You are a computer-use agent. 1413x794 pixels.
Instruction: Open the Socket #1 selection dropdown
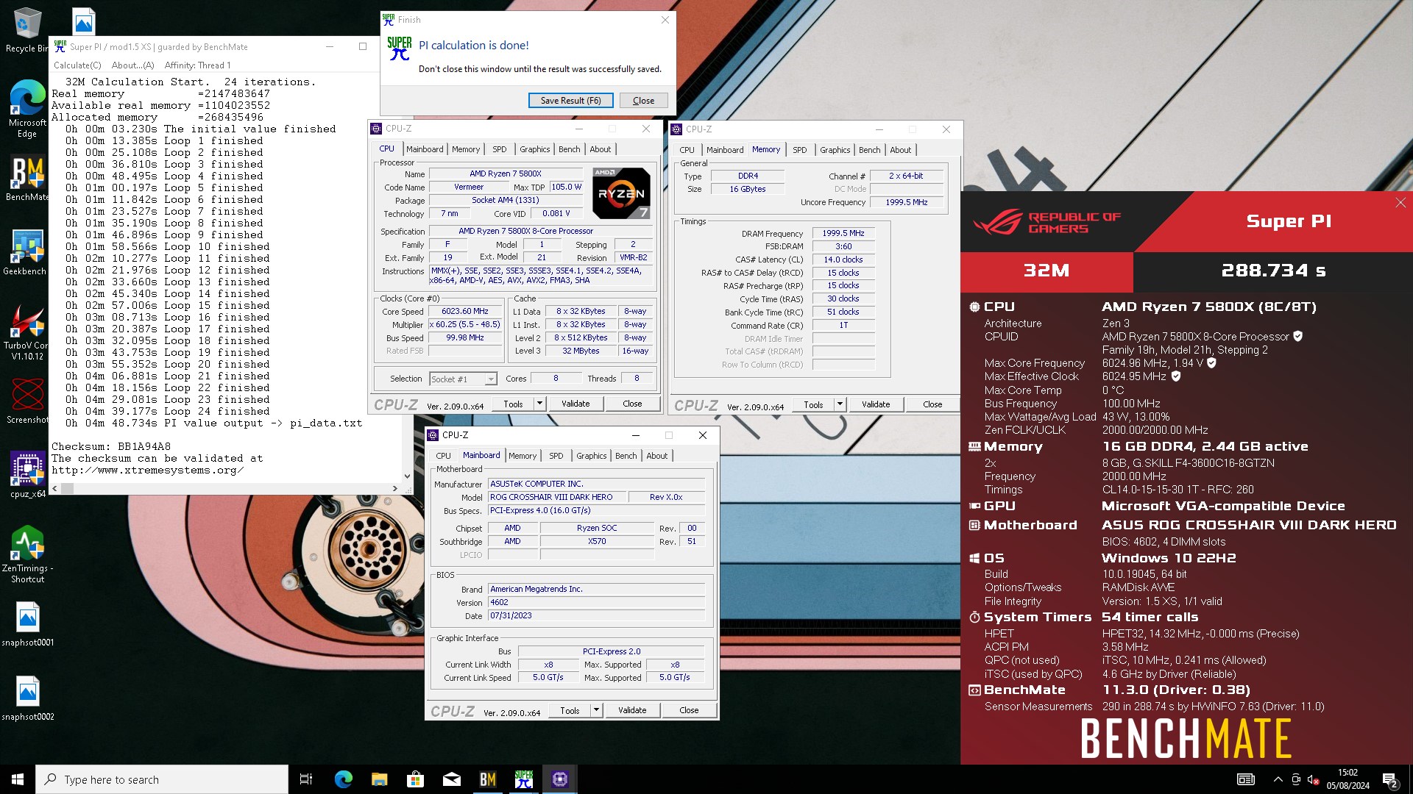463,379
